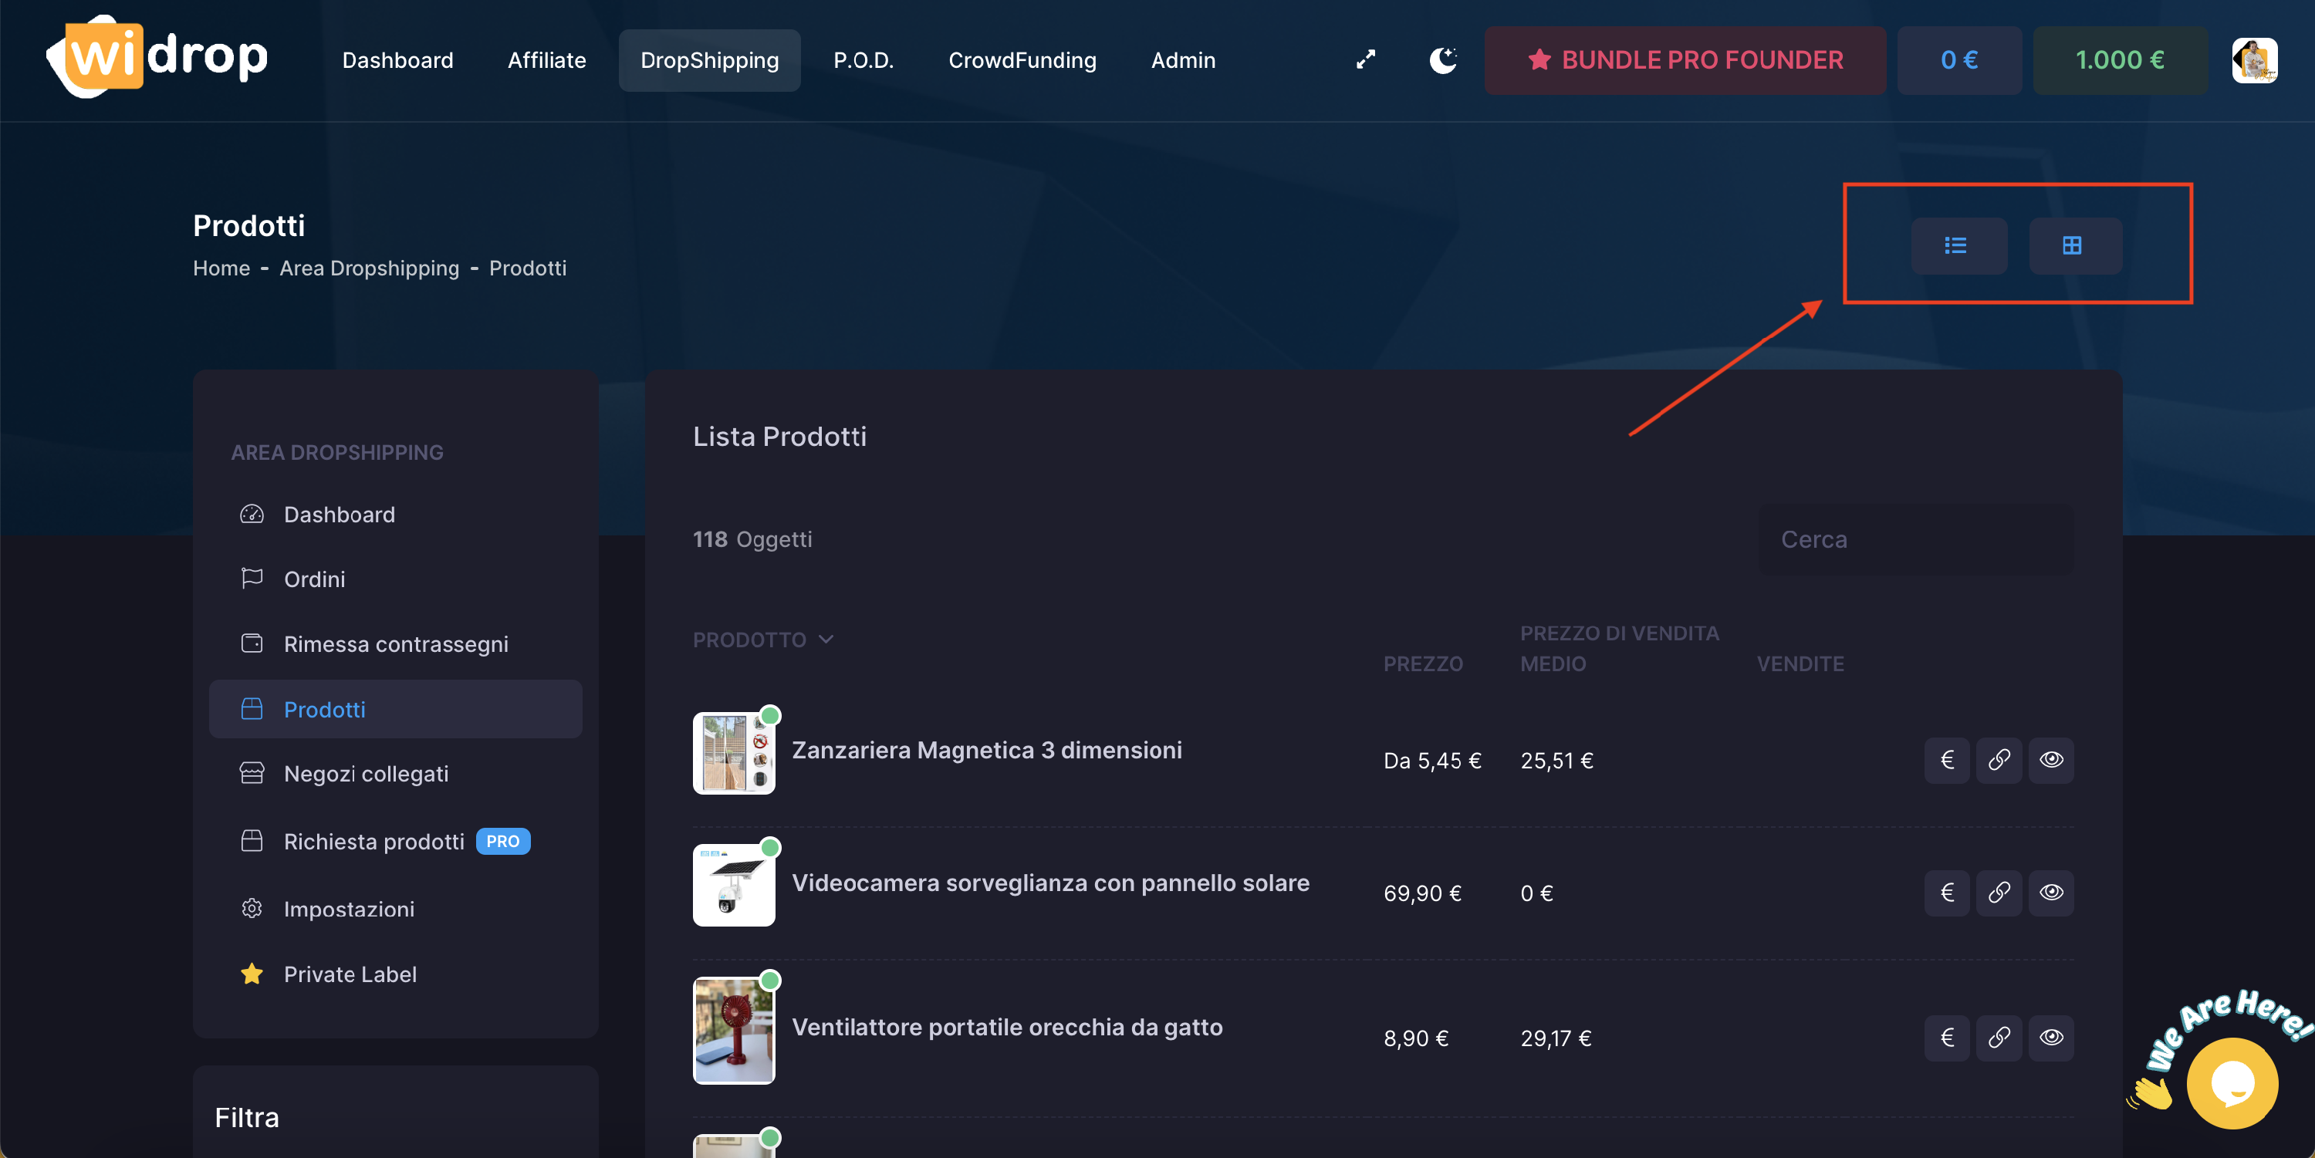Switch to grid view layout

pyautogui.click(x=2073, y=245)
